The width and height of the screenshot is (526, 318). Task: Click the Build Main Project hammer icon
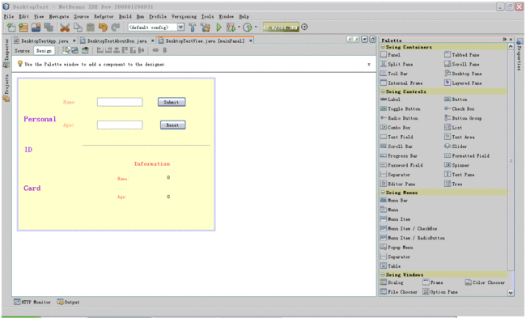pyautogui.click(x=193, y=28)
